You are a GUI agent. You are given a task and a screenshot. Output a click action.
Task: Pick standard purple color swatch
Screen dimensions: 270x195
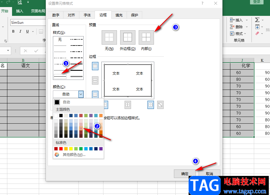(101, 149)
